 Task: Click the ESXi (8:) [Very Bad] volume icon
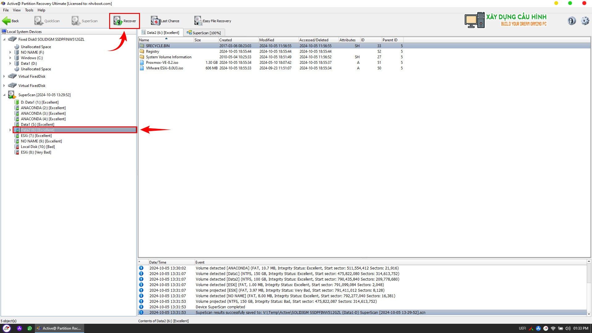click(x=17, y=152)
